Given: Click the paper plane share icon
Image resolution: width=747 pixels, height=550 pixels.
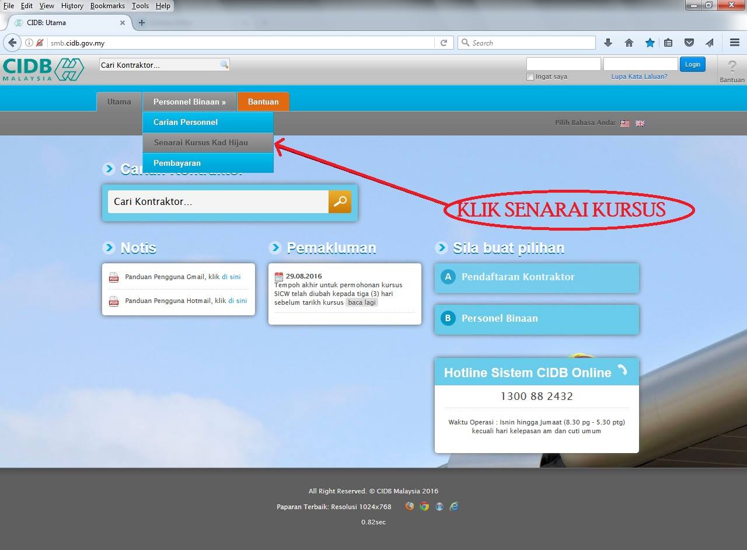Looking at the screenshot, I should pos(710,43).
